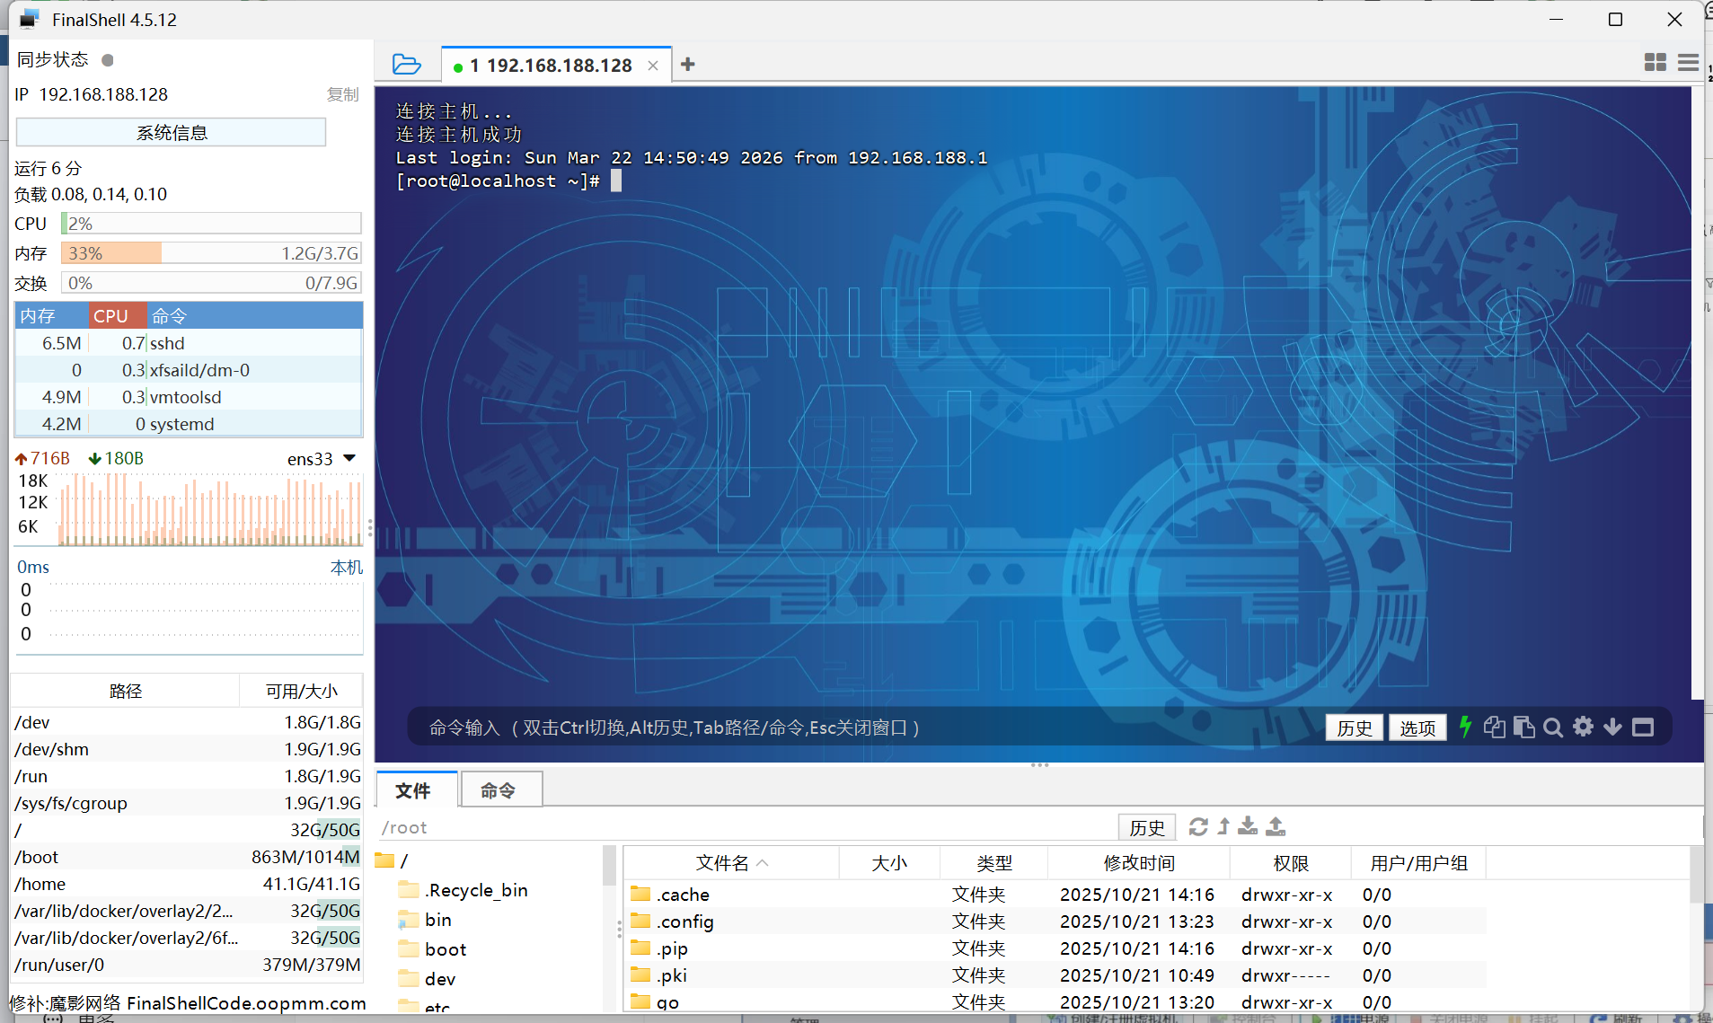1713x1023 pixels.
Task: Select the sshd process row
Action: pos(189,343)
